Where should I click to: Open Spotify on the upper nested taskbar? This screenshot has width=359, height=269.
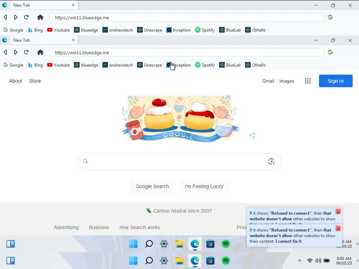pos(226,244)
